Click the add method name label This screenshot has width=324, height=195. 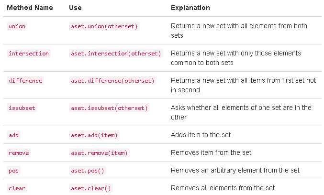(x=13, y=135)
